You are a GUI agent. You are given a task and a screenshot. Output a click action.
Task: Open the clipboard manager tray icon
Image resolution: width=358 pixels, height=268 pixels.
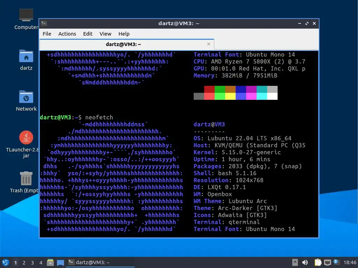[318, 262]
